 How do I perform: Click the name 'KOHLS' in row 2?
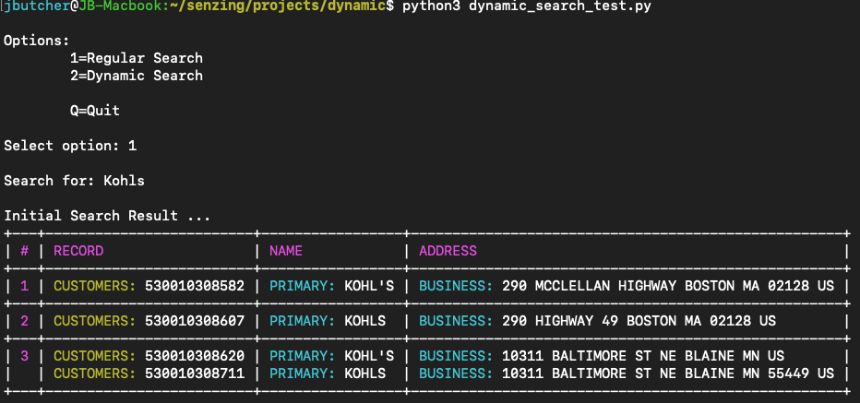click(364, 321)
